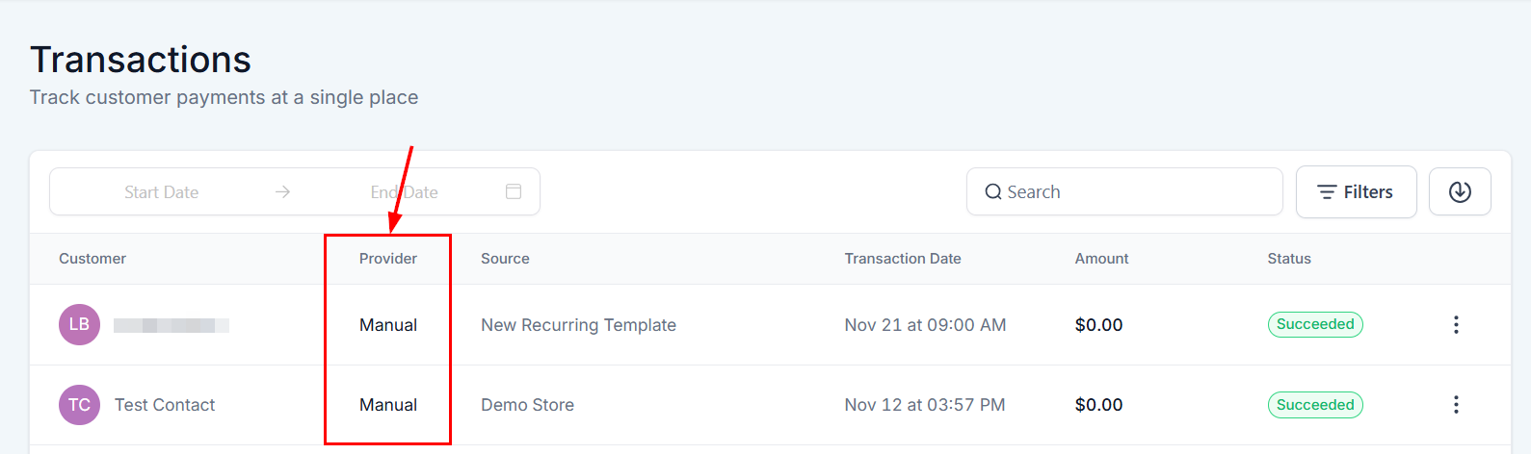Open the three-dot menu for Test Contact
This screenshot has width=1531, height=454.
1456,405
